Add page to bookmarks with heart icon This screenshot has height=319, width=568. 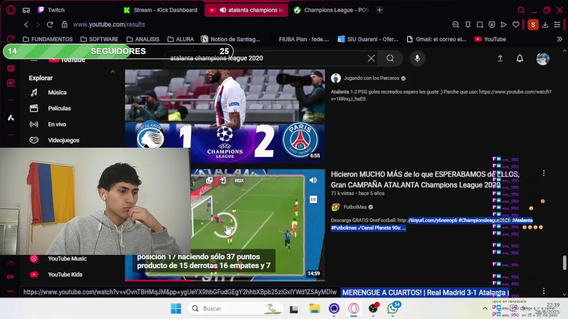click(516, 25)
